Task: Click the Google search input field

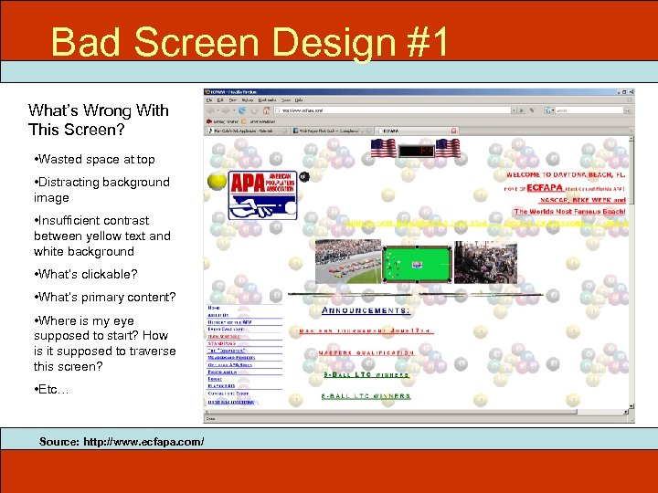Action: [589, 110]
